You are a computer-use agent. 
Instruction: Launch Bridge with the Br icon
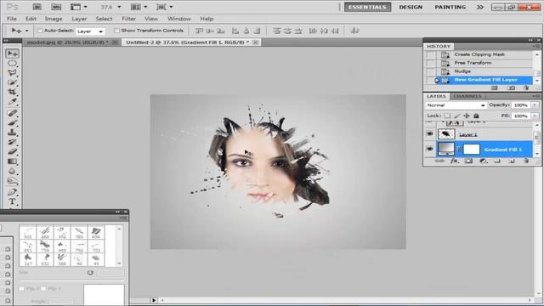coord(37,7)
